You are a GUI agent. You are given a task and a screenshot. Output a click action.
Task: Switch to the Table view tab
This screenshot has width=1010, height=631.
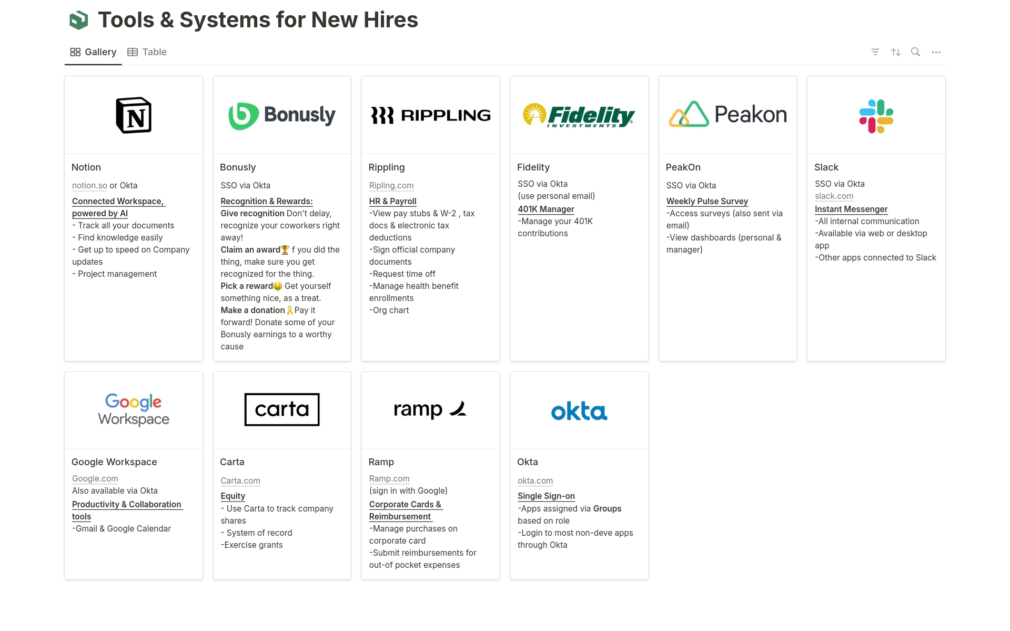pyautogui.click(x=147, y=52)
